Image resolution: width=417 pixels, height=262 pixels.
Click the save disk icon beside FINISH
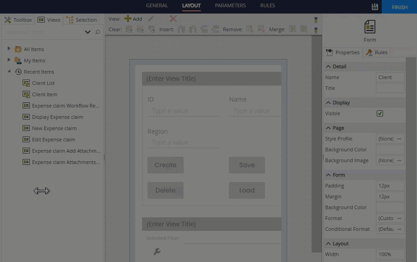tap(374, 7)
